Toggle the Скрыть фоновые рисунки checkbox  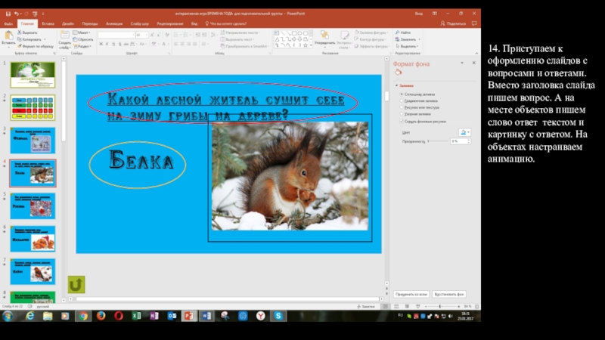401,121
